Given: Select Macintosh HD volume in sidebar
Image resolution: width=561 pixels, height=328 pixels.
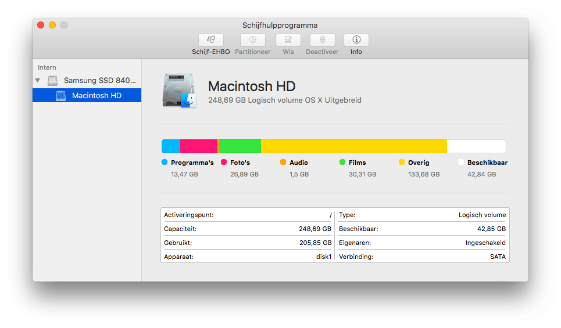Looking at the screenshot, I should click(x=87, y=95).
